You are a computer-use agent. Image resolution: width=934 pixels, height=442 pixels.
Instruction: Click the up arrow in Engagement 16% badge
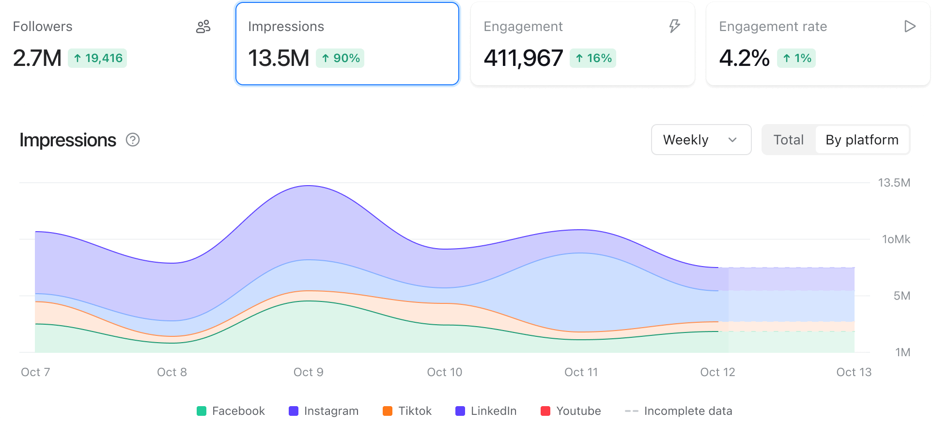[579, 58]
